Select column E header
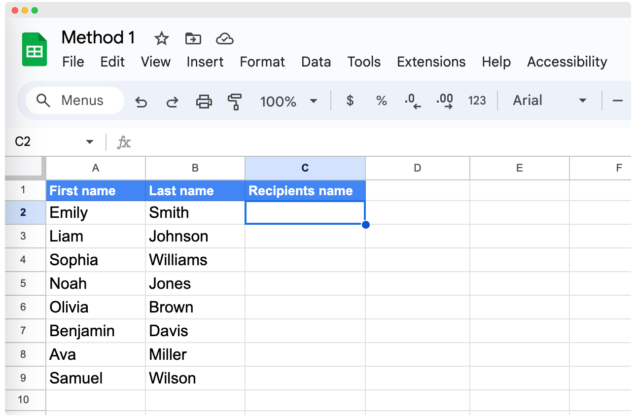The width and height of the screenshot is (636, 417). click(520, 168)
